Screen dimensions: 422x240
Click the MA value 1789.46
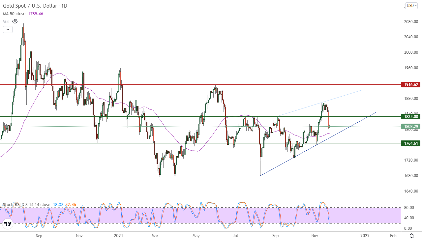click(36, 14)
